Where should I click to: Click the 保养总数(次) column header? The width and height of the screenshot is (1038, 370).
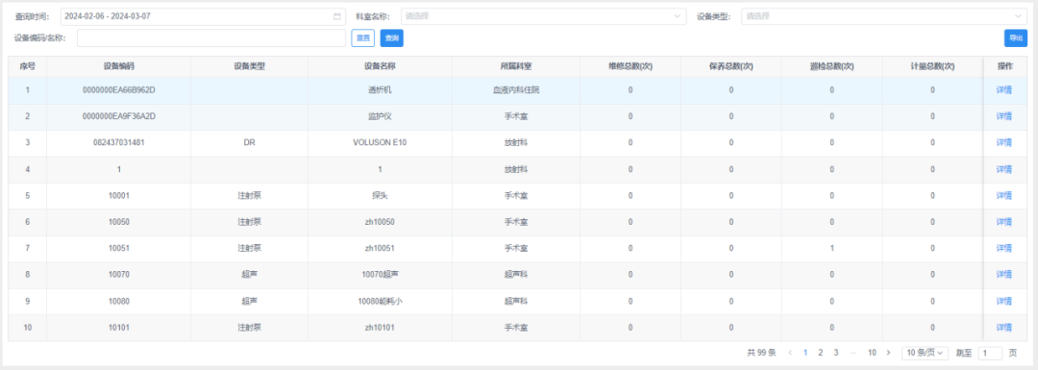click(x=730, y=66)
